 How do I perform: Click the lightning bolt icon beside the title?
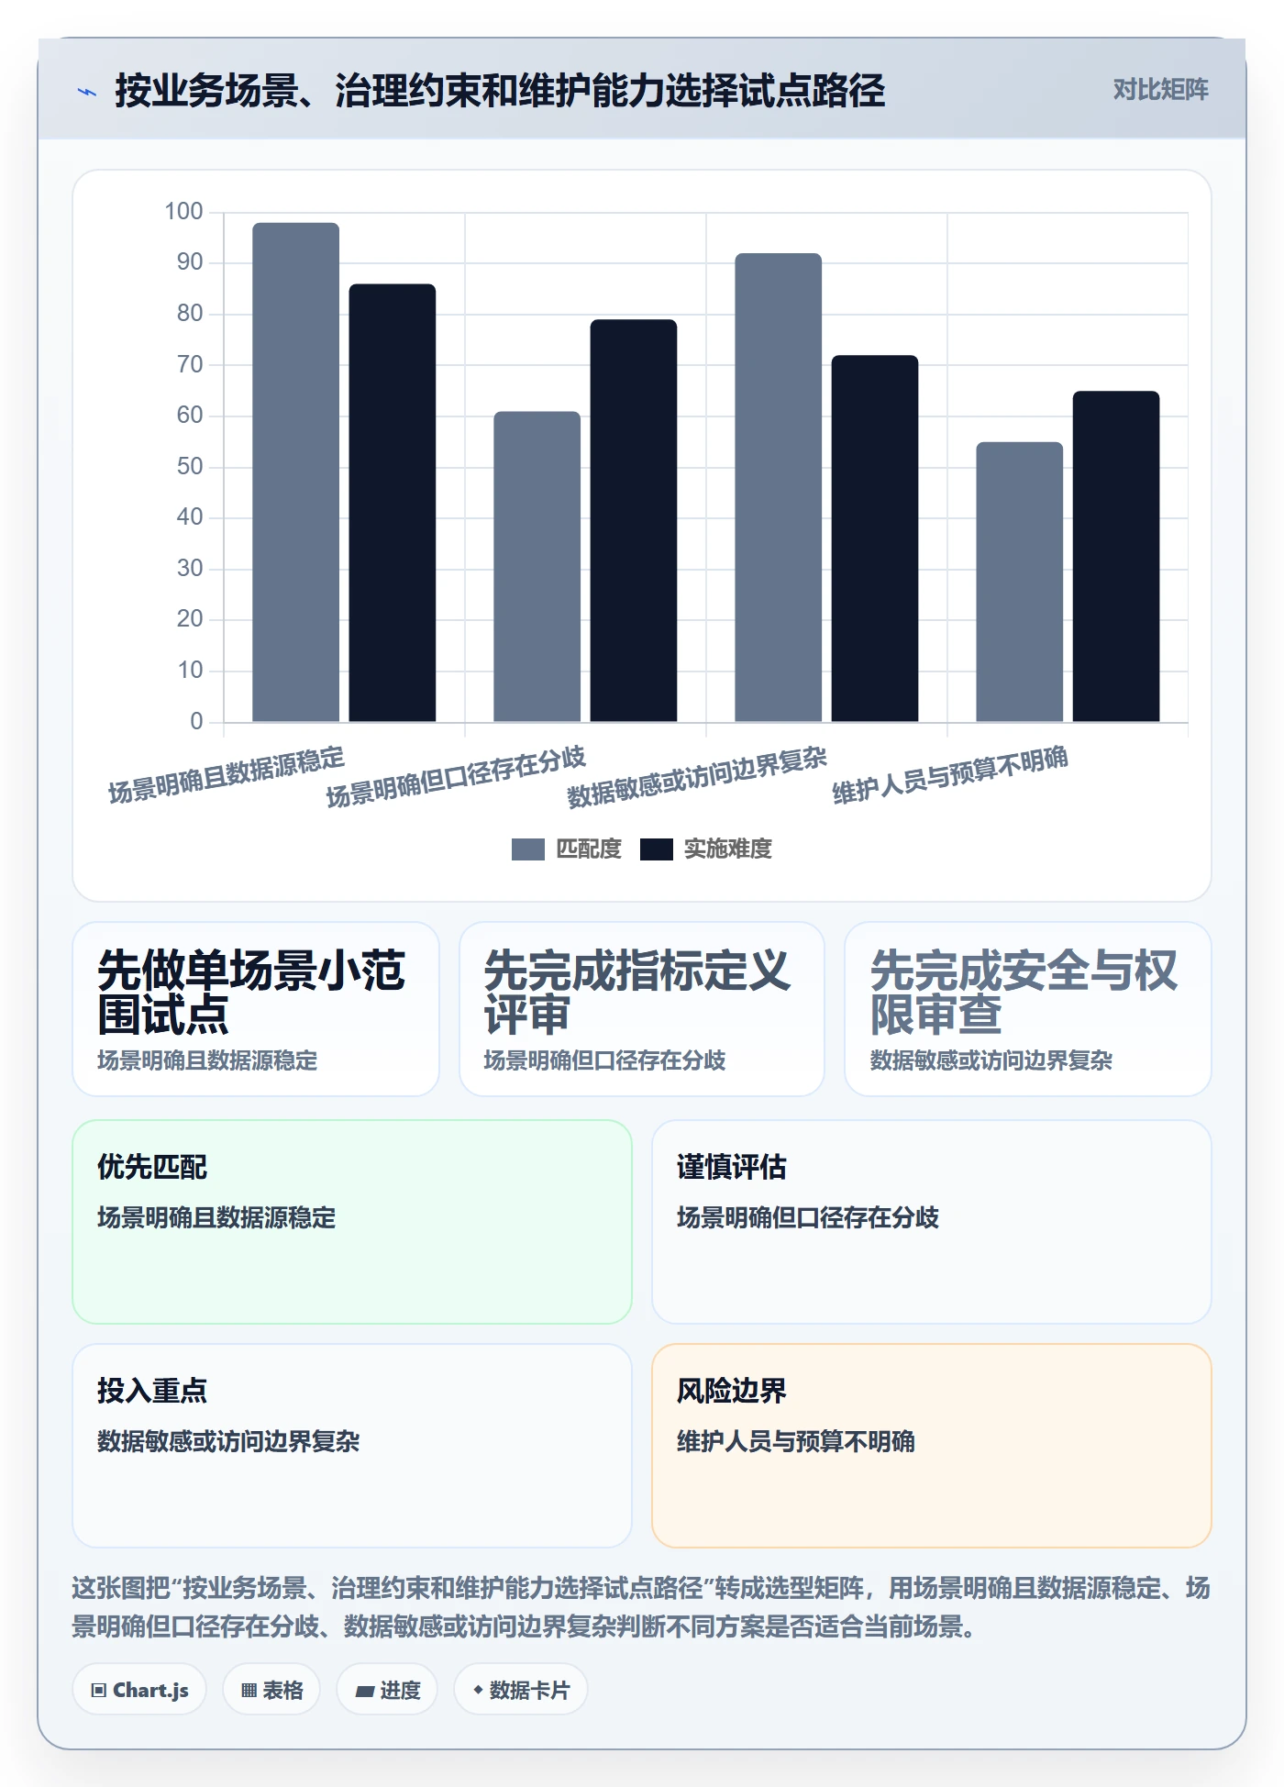click(87, 92)
